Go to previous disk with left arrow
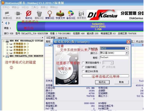144x111 pixels. (x=6, y=23)
